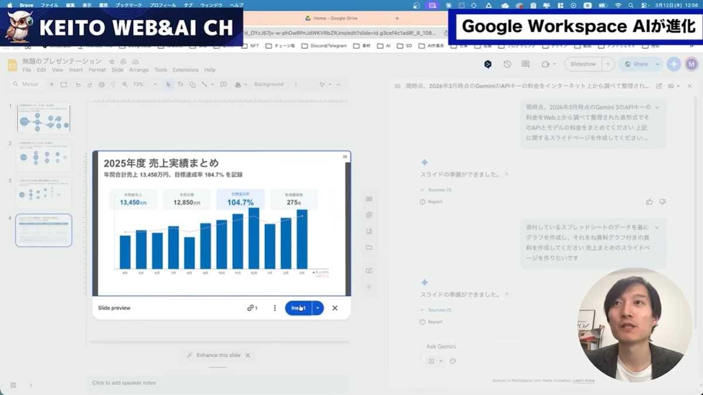Click the Insert button in slide preview
This screenshot has width=703, height=395.
298,308
